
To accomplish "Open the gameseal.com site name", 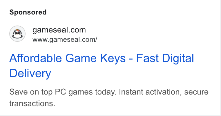I will tap(59, 30).
